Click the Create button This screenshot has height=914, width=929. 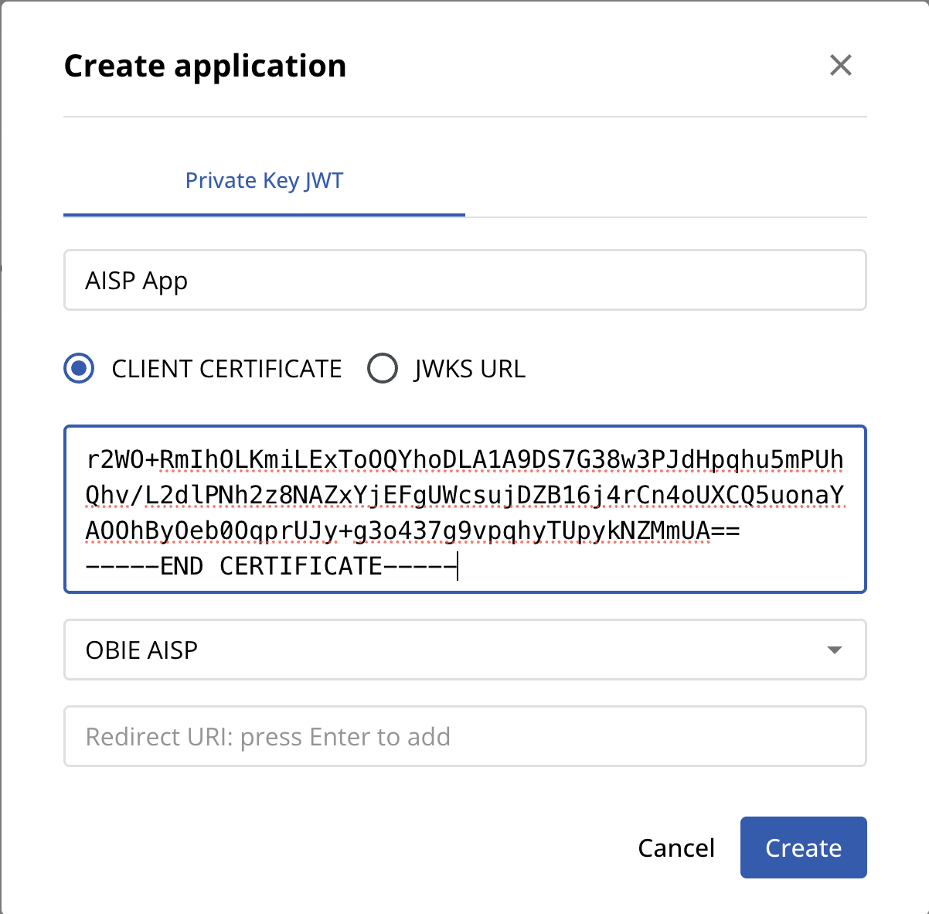point(803,847)
